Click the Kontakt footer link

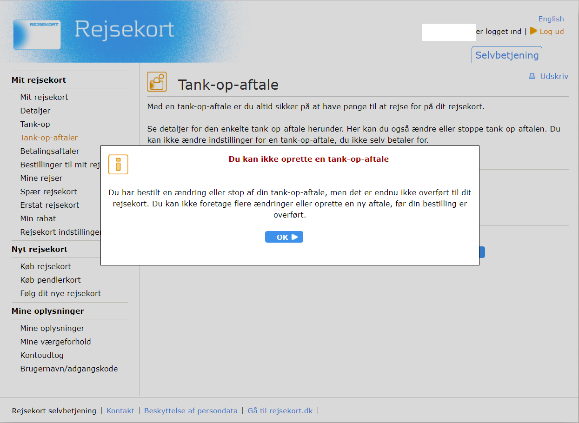120,410
